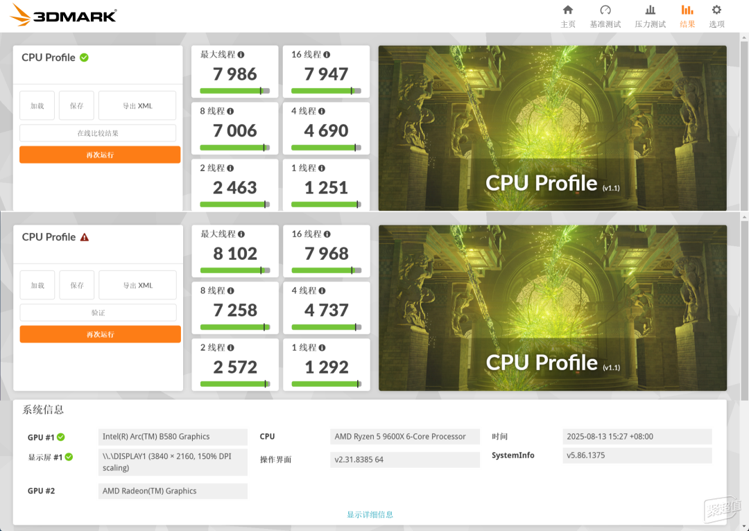Click info icon next to 16 线程 score 7 947
This screenshot has height=531, width=749.
tap(327, 55)
